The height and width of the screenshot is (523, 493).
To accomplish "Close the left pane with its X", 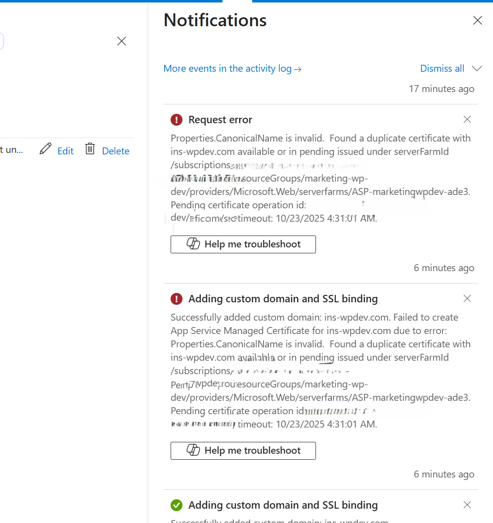I will [122, 41].
